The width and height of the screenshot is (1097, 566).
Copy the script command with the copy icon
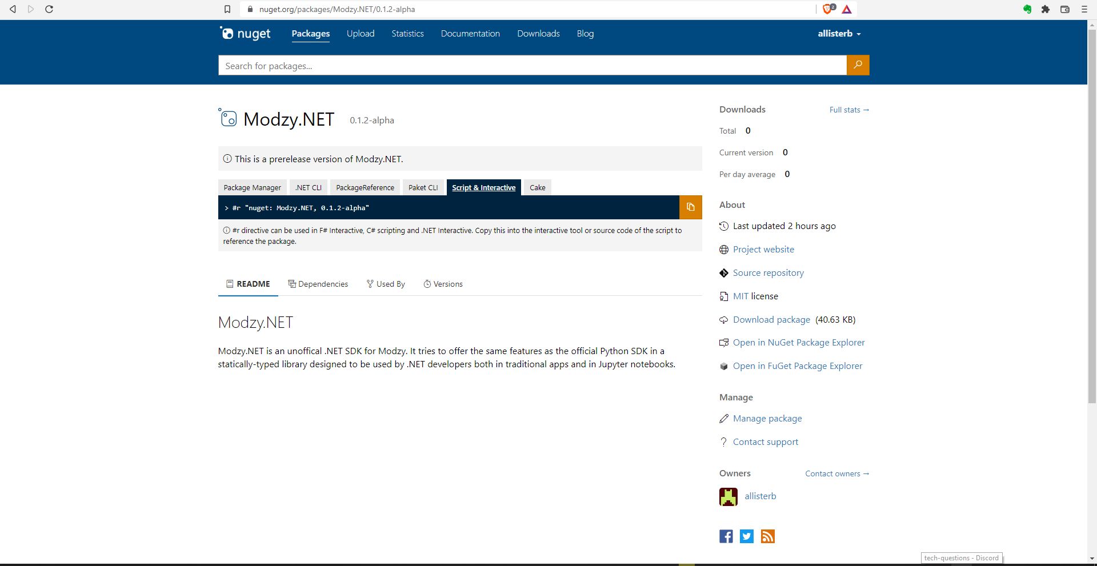tap(690, 207)
